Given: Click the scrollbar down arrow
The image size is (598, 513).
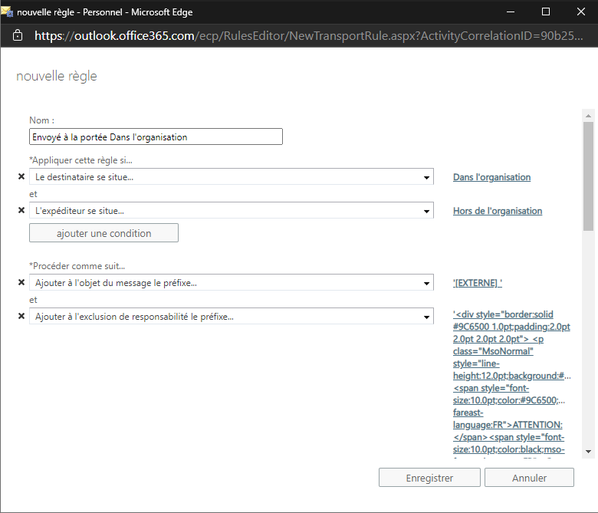Looking at the screenshot, I should click(587, 452).
